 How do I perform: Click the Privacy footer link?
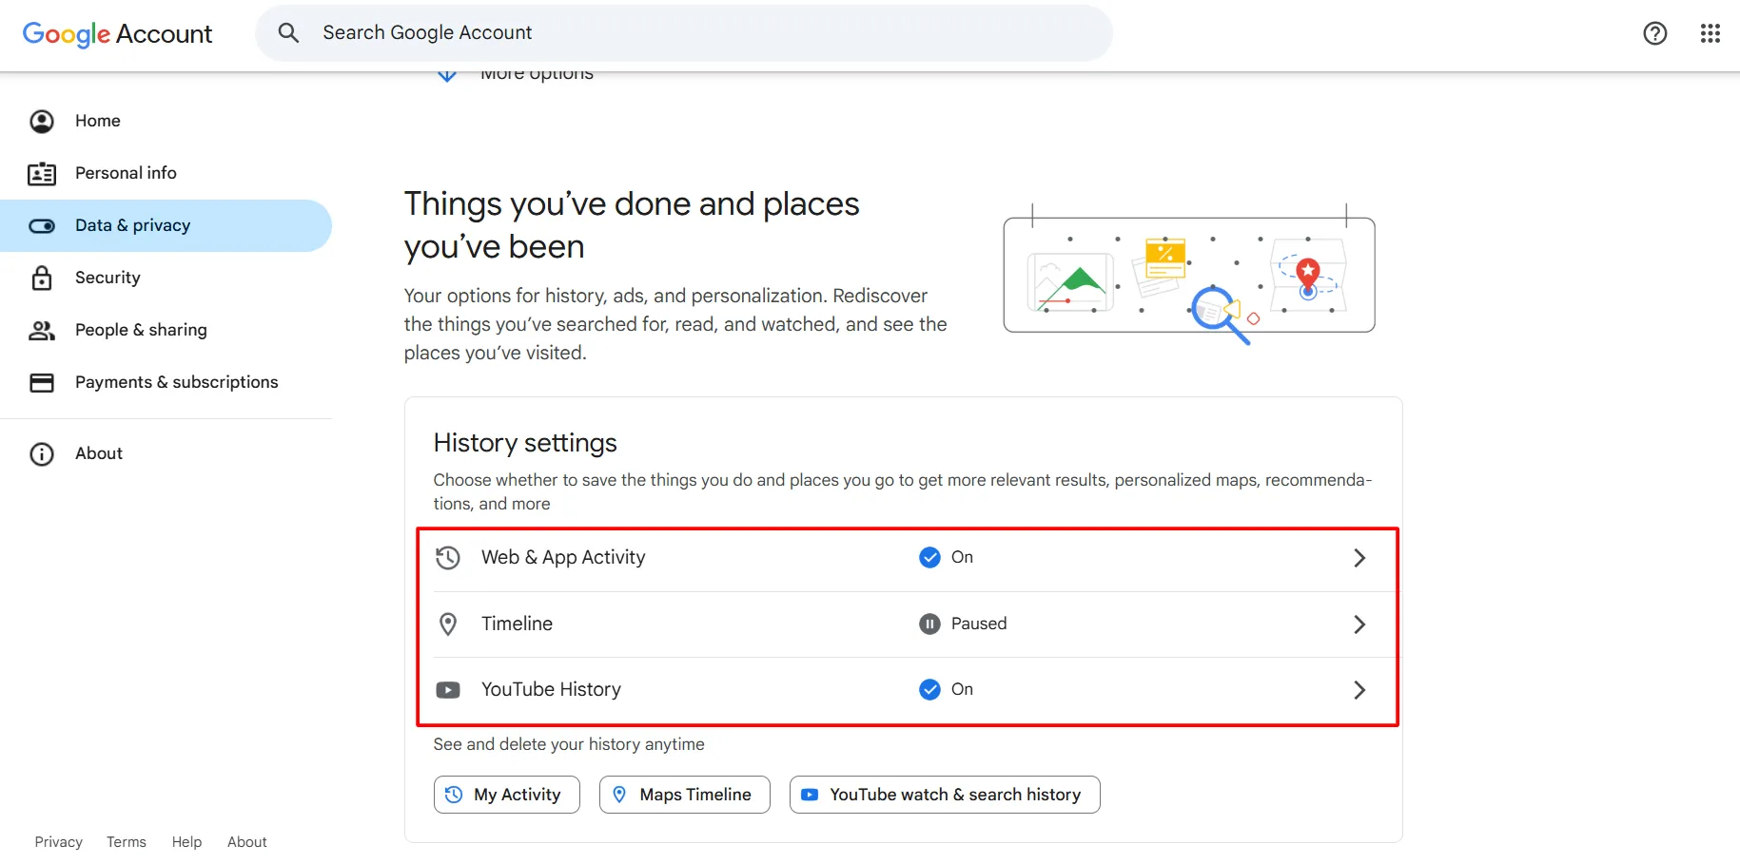coord(59,842)
